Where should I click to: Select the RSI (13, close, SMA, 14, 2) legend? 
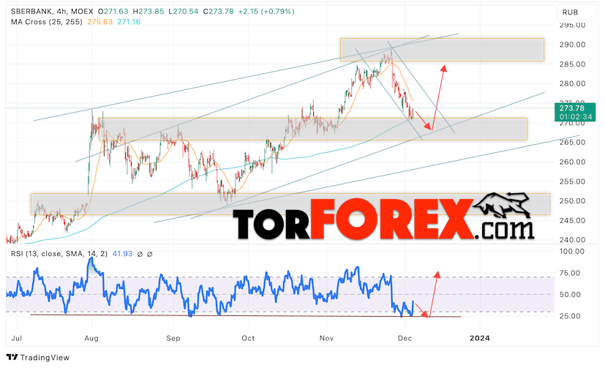tap(59, 254)
